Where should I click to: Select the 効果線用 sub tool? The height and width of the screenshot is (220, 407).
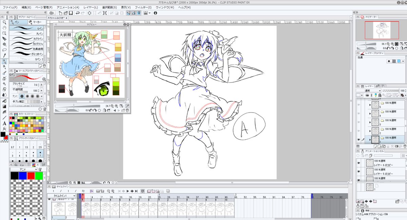(27, 48)
